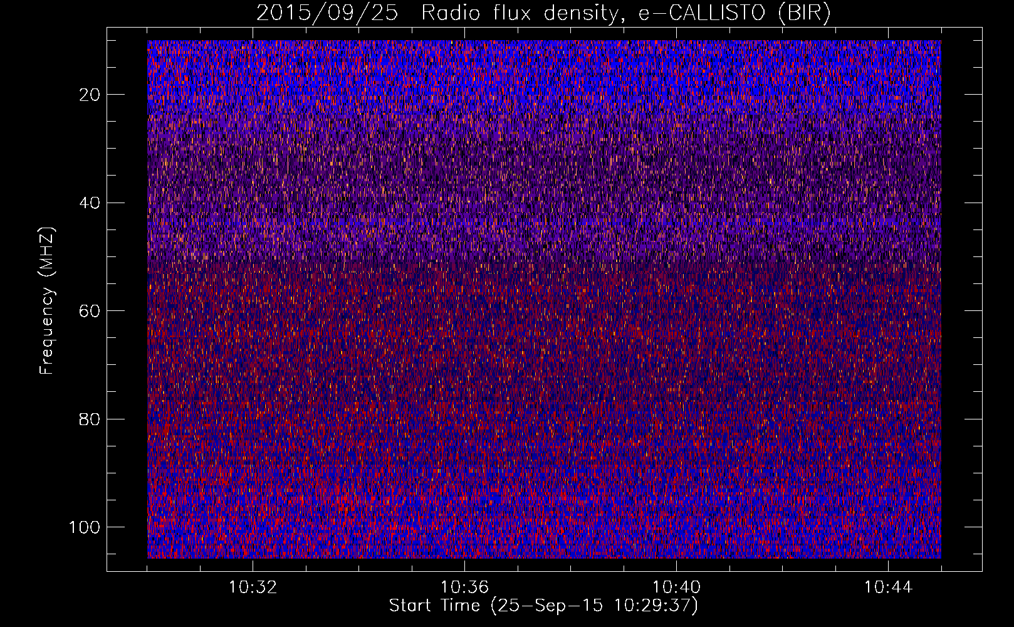The height and width of the screenshot is (627, 1014).
Task: Click the 80 frequency tick label
Action: 90,419
